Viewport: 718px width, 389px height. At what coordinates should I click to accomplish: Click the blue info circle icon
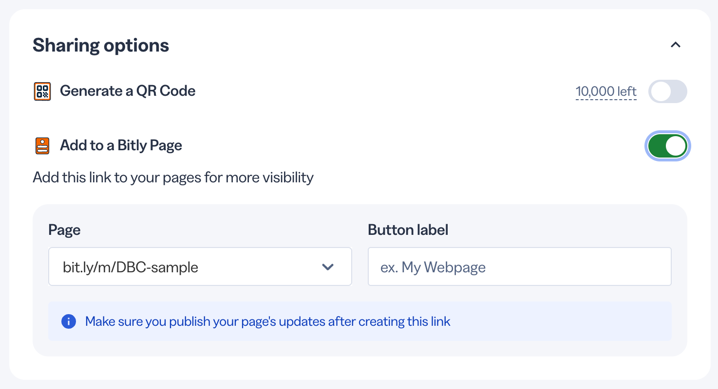tap(69, 321)
